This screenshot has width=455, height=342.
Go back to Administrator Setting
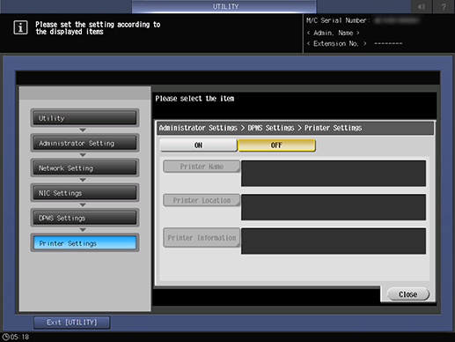(84, 143)
